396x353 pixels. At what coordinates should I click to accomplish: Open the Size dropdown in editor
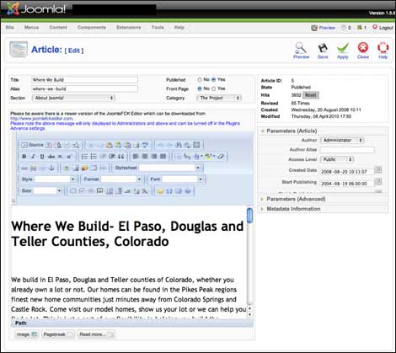click(47, 191)
